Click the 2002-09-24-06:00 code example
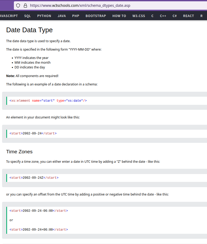The width and height of the screenshot is (207, 244). click(x=39, y=210)
